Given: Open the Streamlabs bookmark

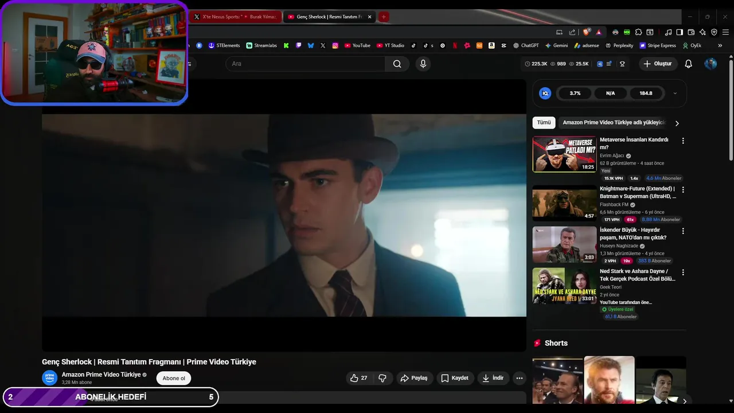Looking at the screenshot, I should pos(261,45).
